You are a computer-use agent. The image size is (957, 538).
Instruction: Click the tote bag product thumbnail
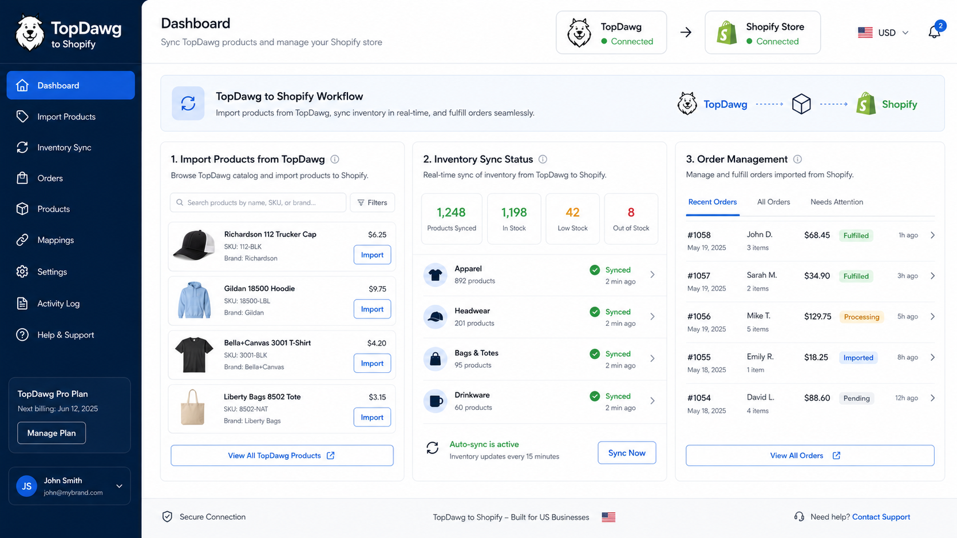(193, 407)
